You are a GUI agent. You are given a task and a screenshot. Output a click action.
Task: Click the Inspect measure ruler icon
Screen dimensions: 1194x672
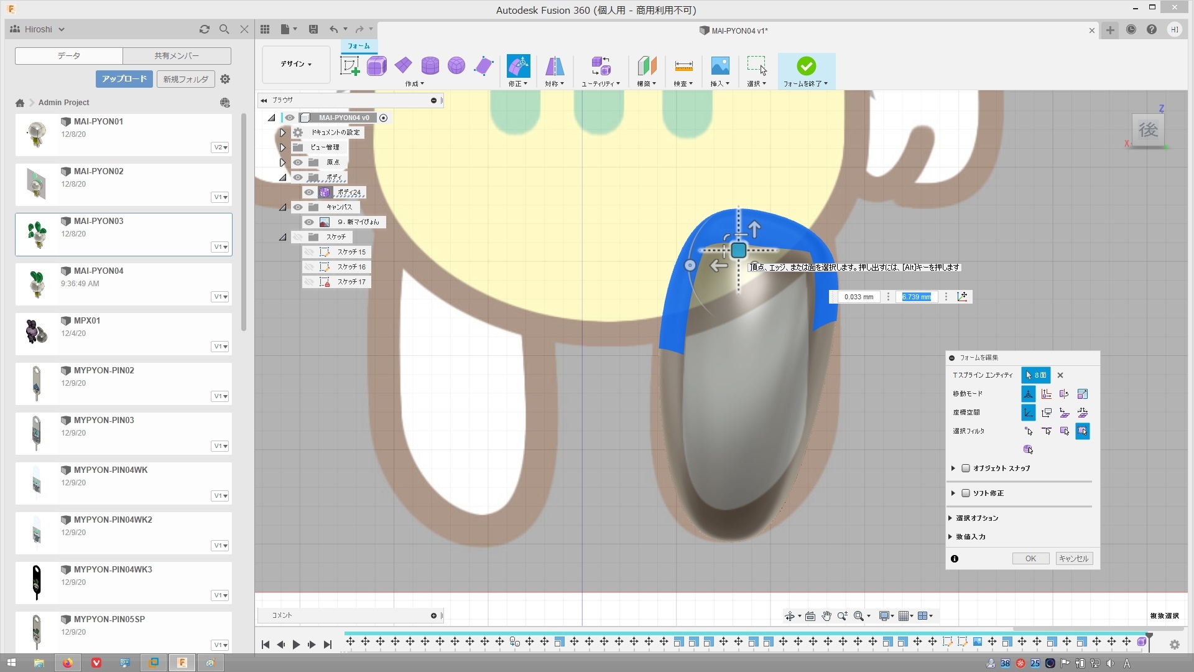683,66
